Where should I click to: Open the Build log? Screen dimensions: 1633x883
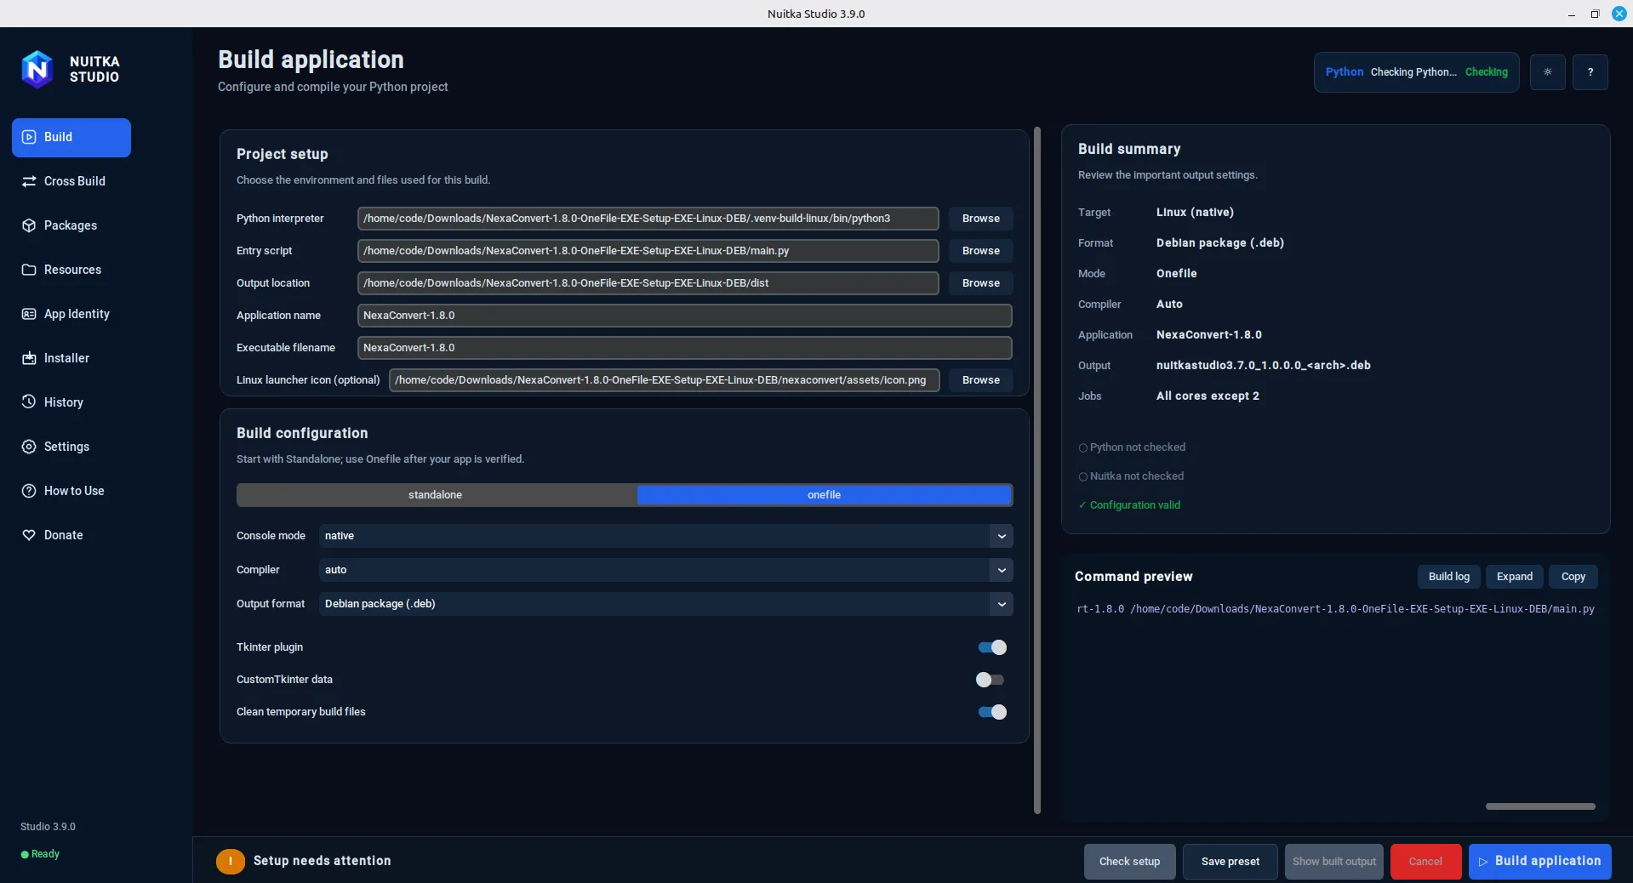click(x=1449, y=577)
